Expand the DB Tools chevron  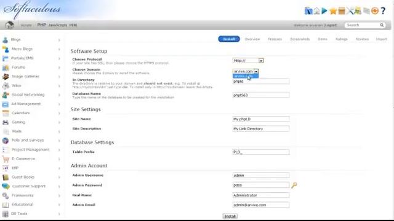59,214
